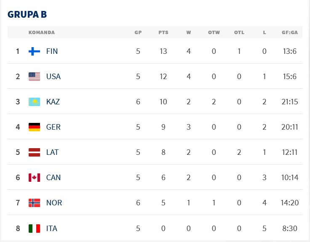
Task: Click the Canada flag icon
Action: 34,178
